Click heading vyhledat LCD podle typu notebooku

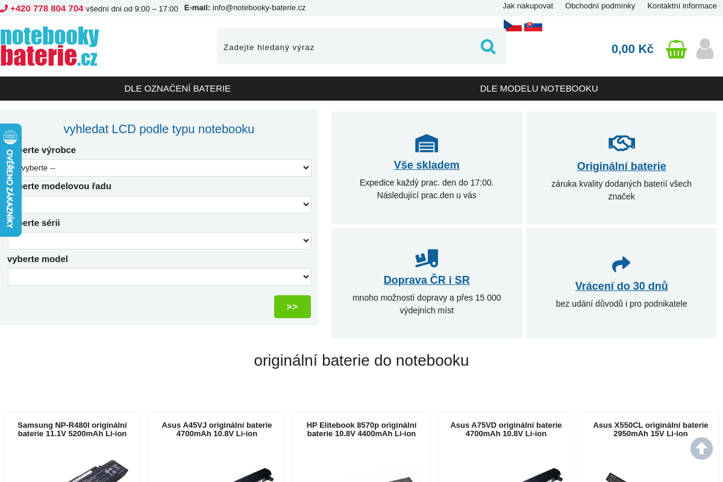point(159,129)
